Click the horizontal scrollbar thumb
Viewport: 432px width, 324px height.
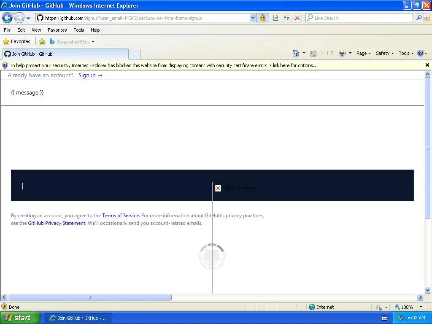(x=90, y=297)
